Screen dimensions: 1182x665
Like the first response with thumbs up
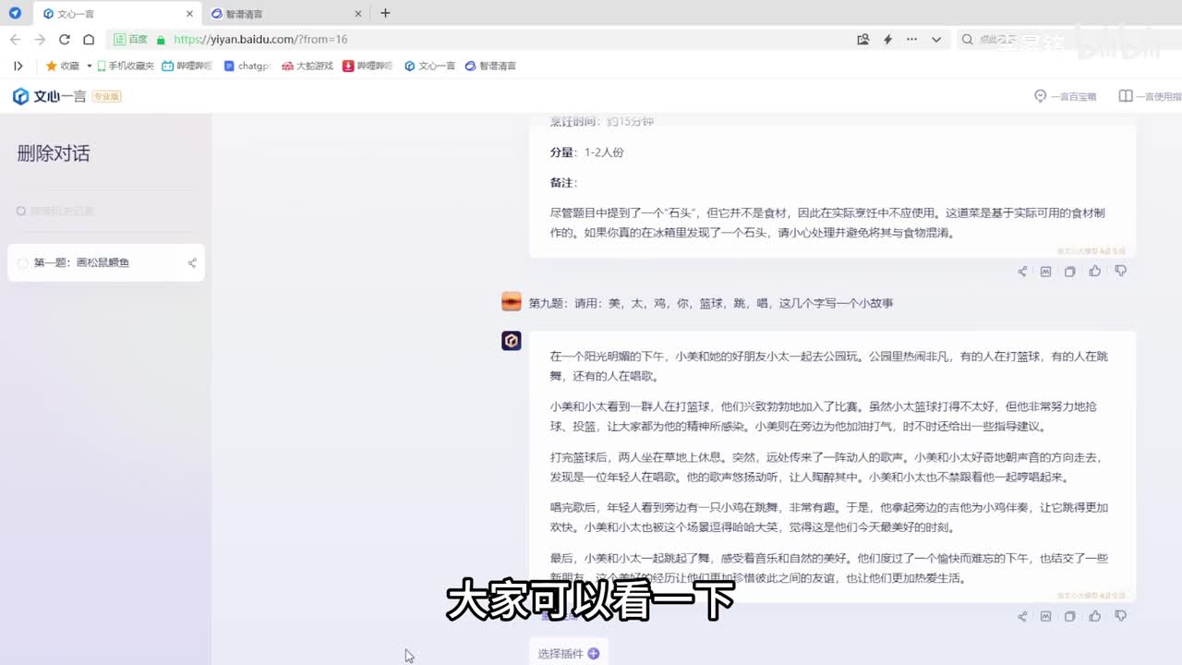pyautogui.click(x=1095, y=272)
